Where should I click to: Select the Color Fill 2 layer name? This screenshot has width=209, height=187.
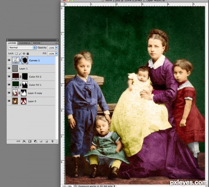click(x=35, y=77)
